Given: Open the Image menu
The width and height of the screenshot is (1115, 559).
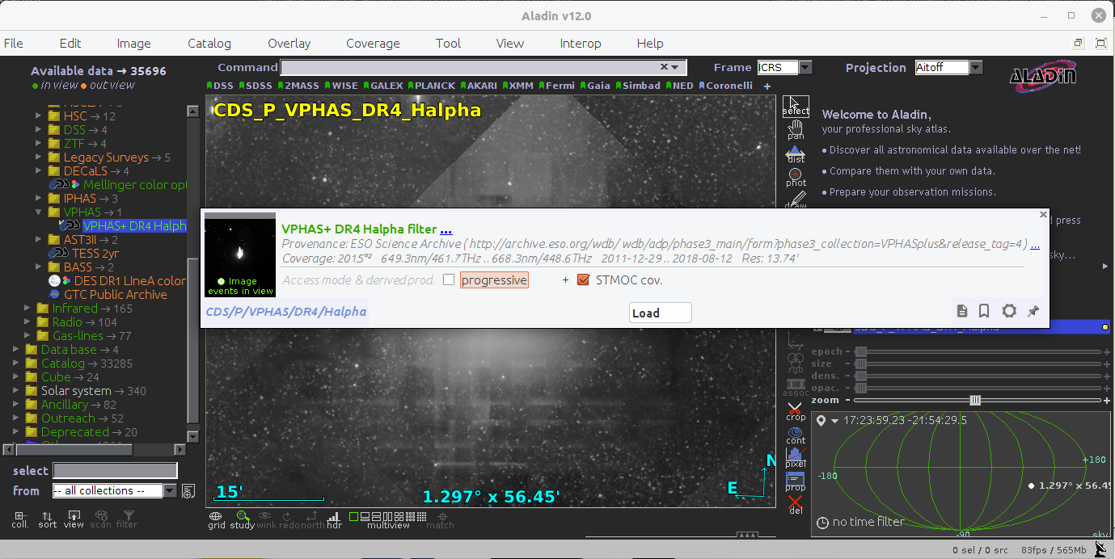Looking at the screenshot, I should point(134,44).
